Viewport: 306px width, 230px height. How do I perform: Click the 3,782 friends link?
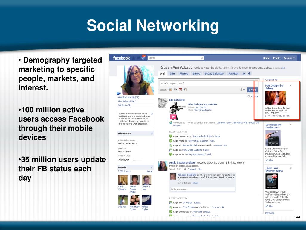(124, 171)
